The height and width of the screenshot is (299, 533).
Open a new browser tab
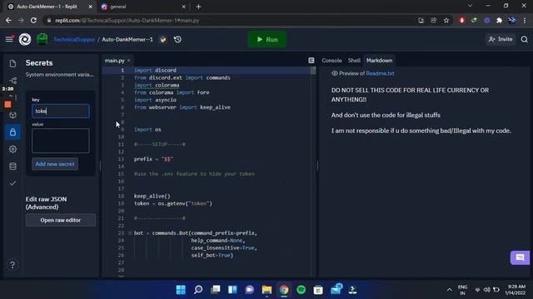click(x=198, y=7)
